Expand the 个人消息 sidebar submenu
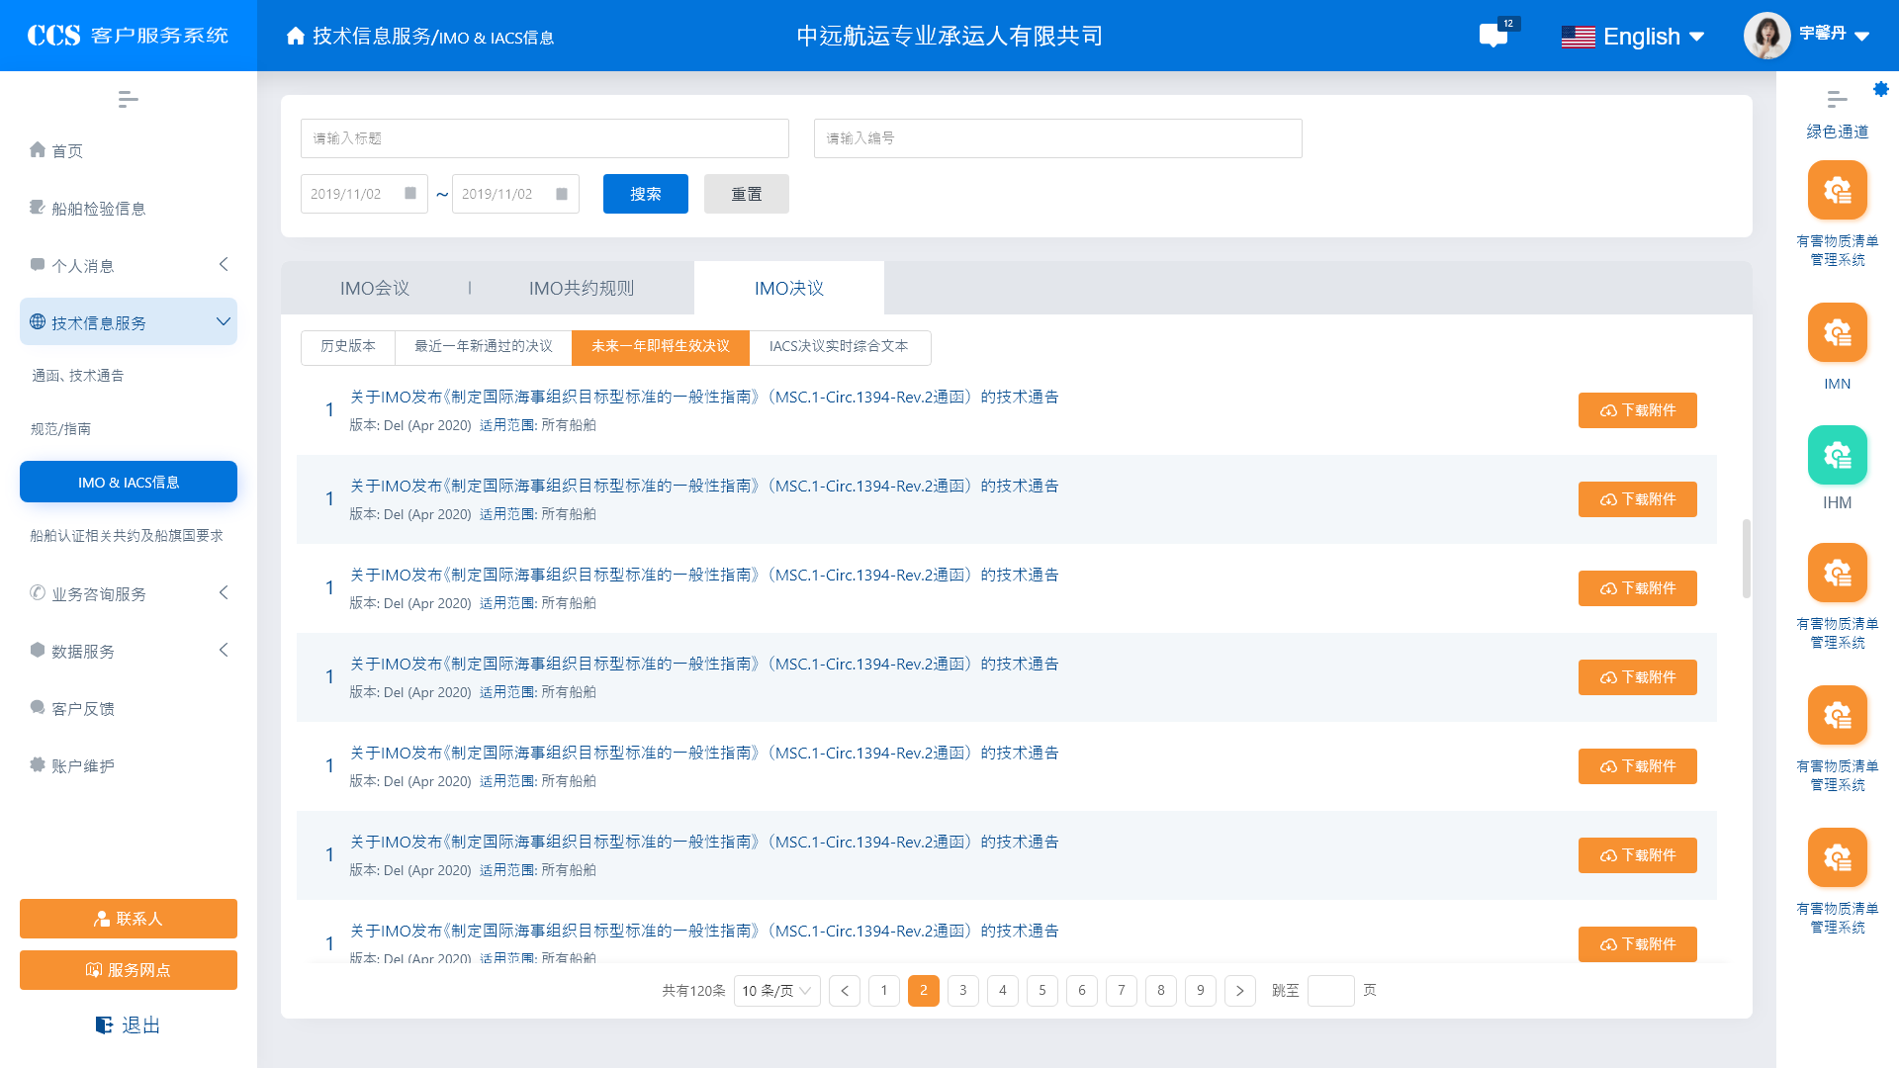The width and height of the screenshot is (1899, 1068). pyautogui.click(x=224, y=264)
